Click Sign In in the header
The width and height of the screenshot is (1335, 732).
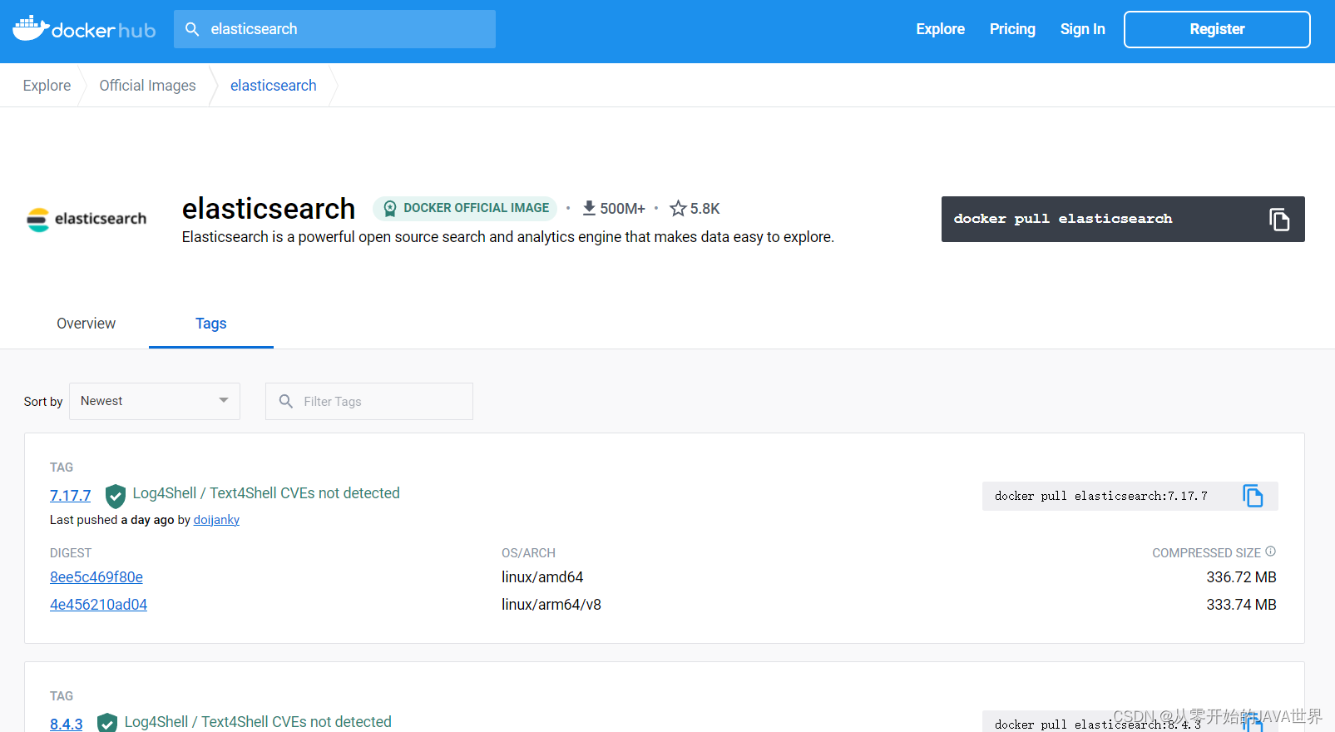point(1082,29)
